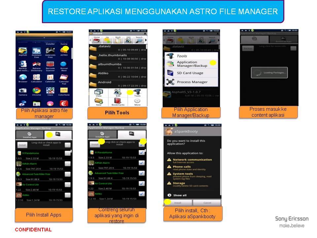Uncheck the ticked Adhan Alarm checkbox
Viewport: 317px width, 238px height.
click(142, 163)
